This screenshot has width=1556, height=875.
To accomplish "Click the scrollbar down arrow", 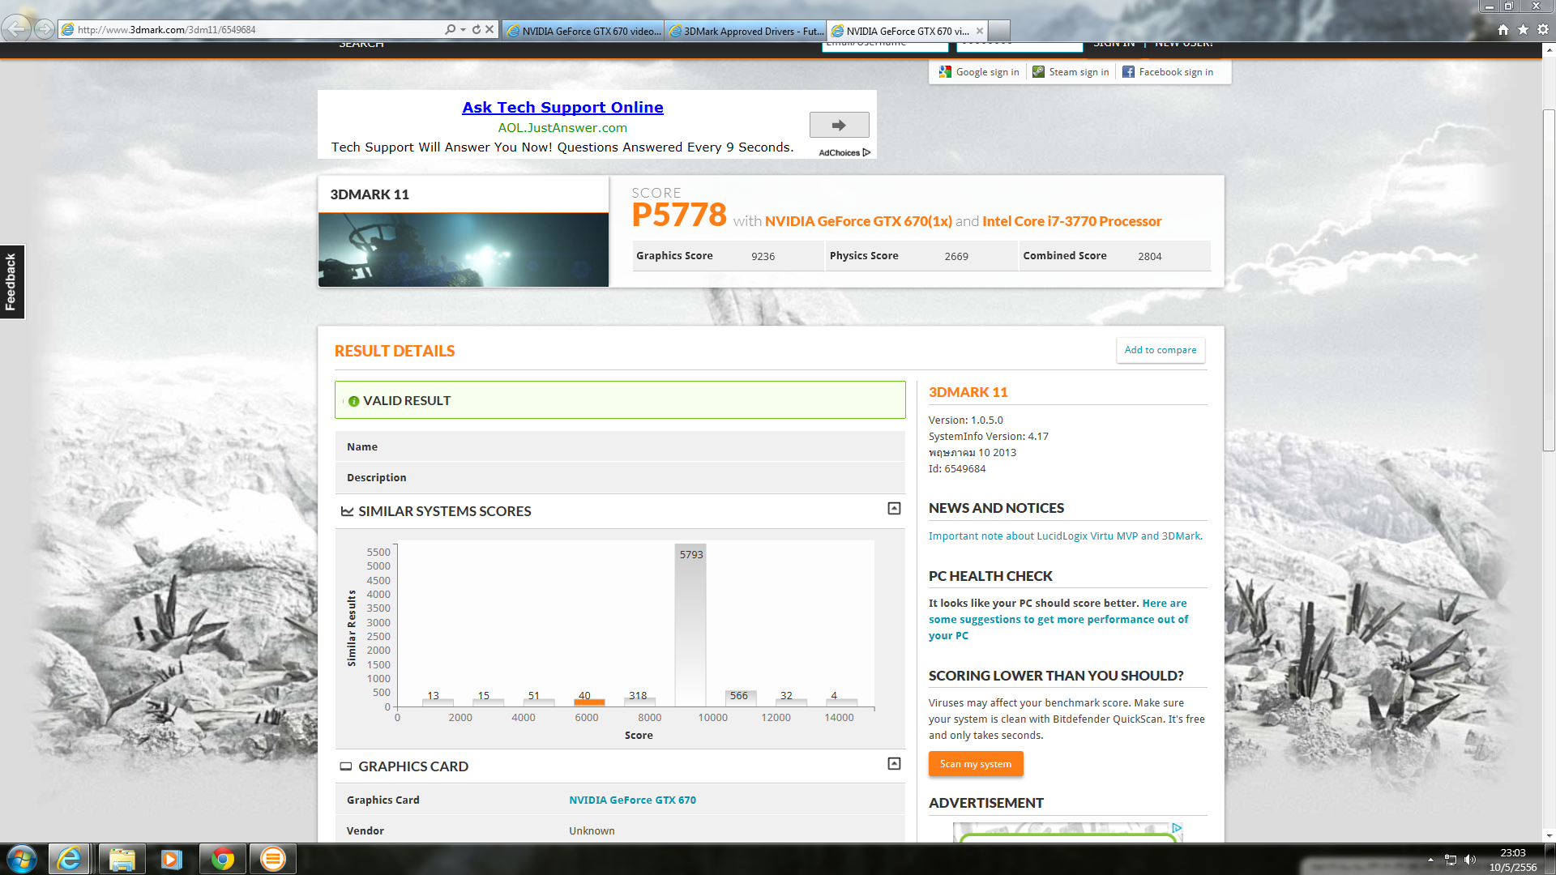I will (1549, 835).
